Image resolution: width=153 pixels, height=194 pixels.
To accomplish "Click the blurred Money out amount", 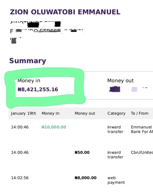I will click(x=128, y=89).
